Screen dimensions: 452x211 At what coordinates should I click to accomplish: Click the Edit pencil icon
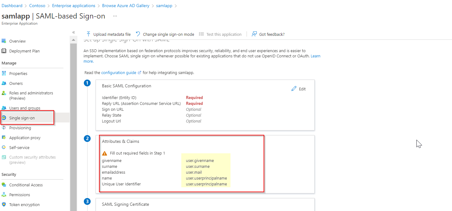tap(294, 89)
